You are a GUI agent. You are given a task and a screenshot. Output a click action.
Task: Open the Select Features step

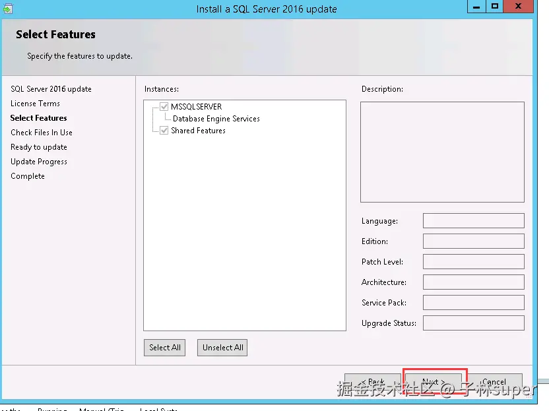coord(38,118)
